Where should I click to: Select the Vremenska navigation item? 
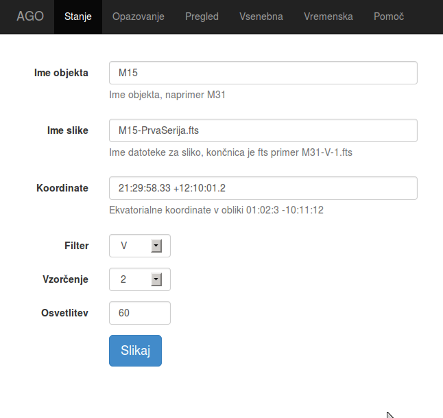pyautogui.click(x=328, y=16)
